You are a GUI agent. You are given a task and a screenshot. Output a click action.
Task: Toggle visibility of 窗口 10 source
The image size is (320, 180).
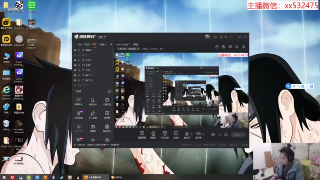point(75,80)
